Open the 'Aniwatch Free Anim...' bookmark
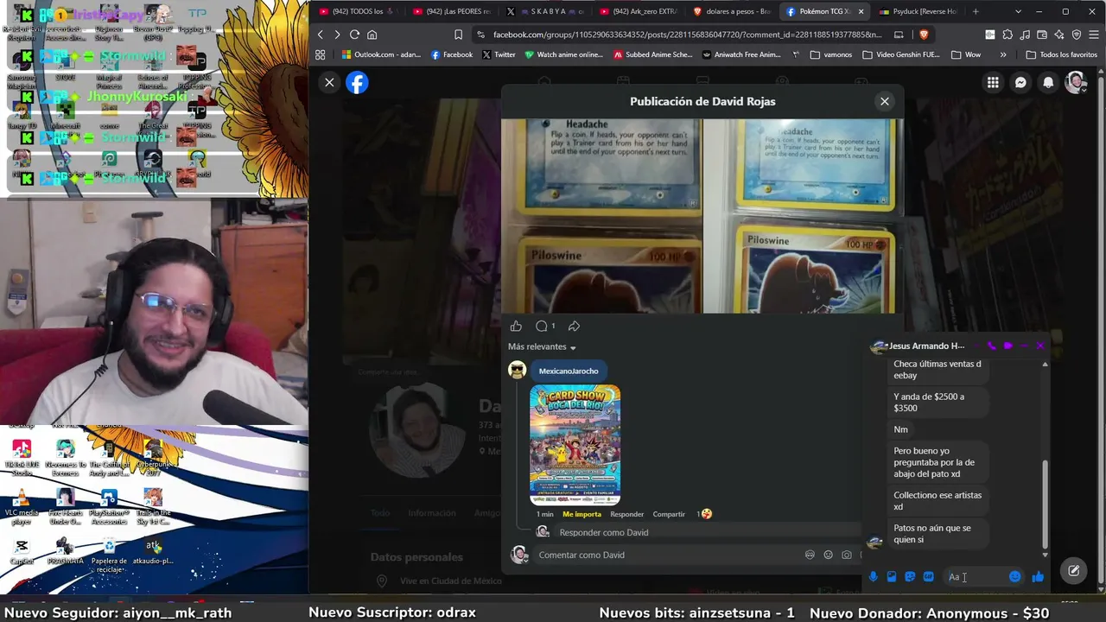1106x622 pixels. point(741,54)
